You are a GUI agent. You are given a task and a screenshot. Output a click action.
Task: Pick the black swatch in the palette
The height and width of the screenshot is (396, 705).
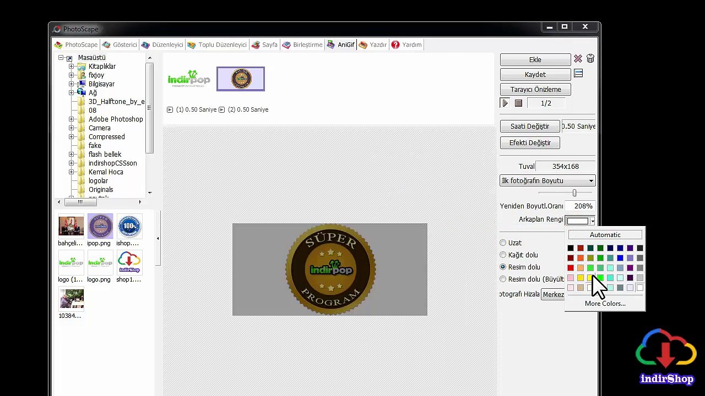pos(571,248)
